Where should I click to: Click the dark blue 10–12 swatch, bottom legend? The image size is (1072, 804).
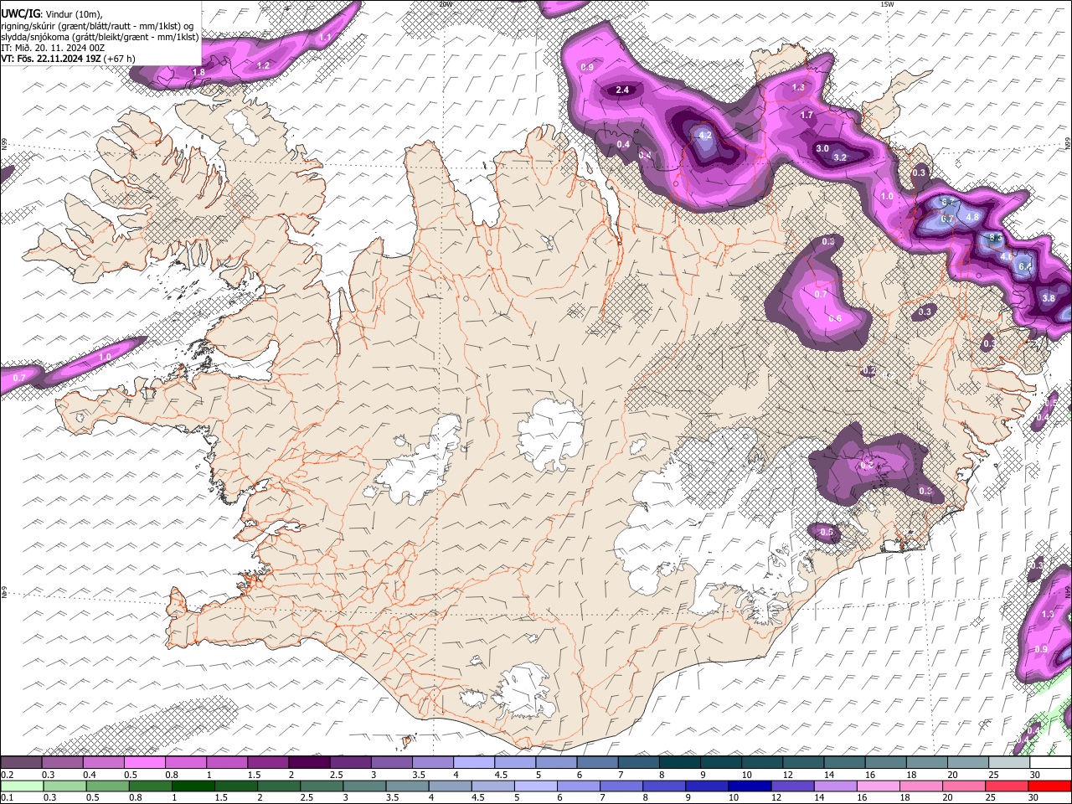click(749, 786)
